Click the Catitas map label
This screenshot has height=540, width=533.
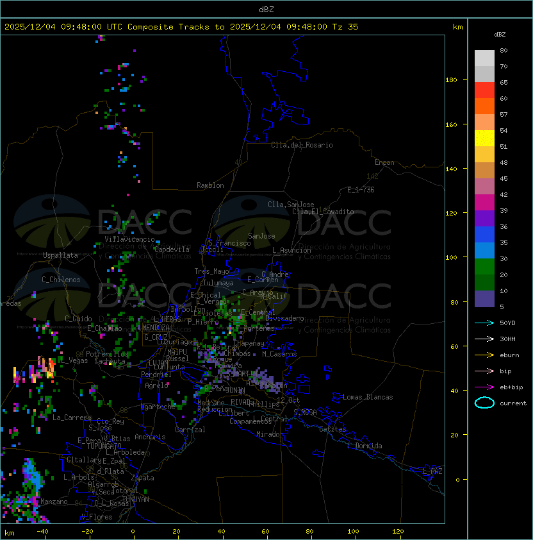332,429
